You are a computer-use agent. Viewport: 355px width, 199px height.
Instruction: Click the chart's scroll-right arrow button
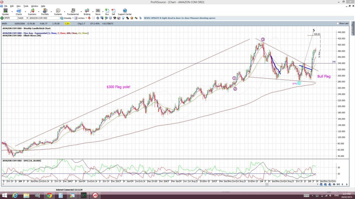click(347, 184)
